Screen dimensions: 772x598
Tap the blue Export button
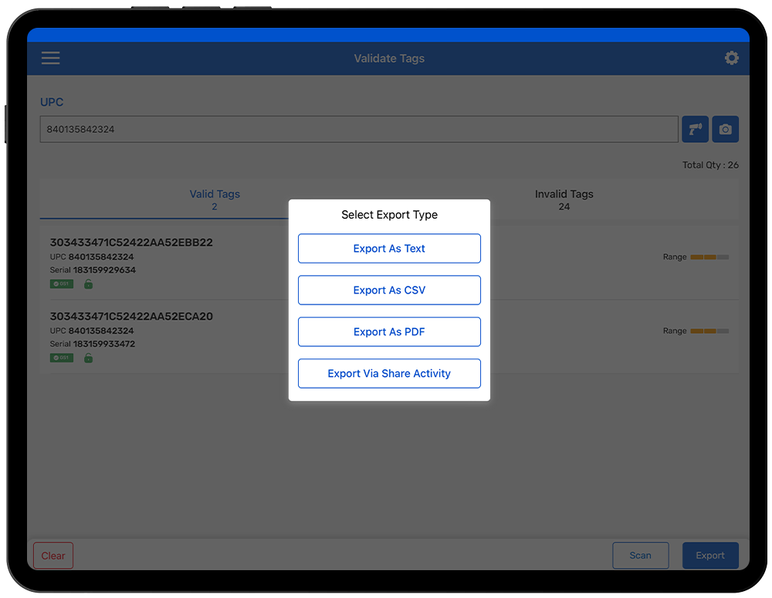tap(709, 556)
